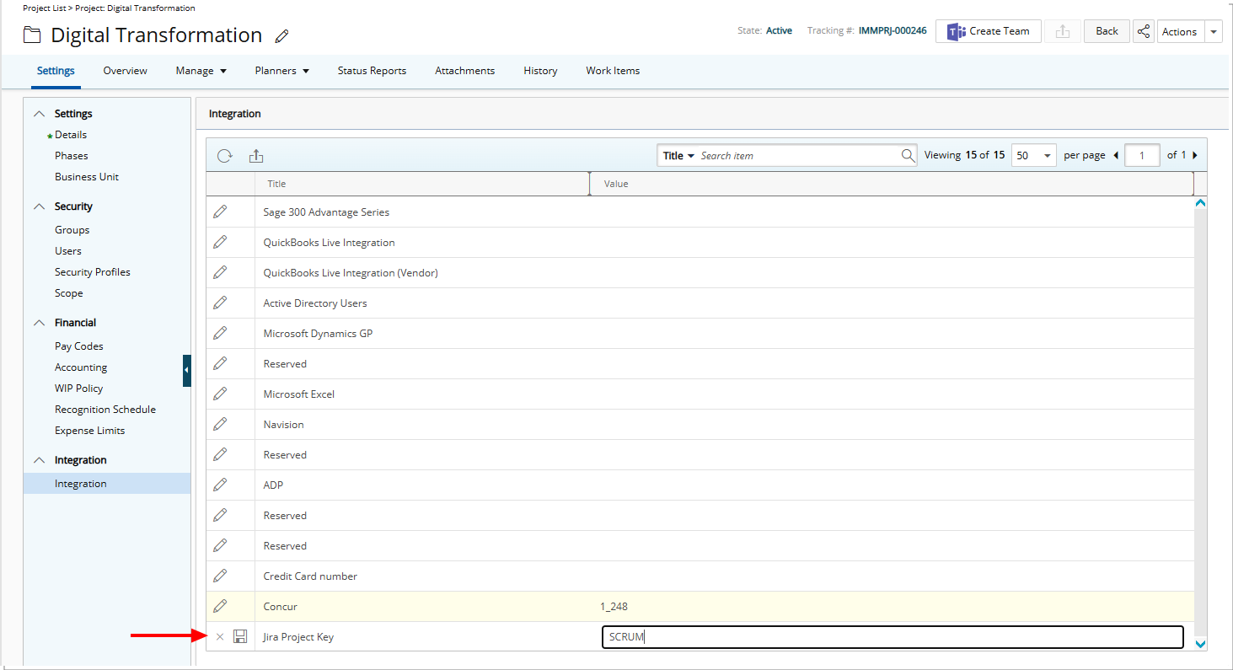Open the Work Items tab
Screen dimensions: 1233x670
click(613, 71)
